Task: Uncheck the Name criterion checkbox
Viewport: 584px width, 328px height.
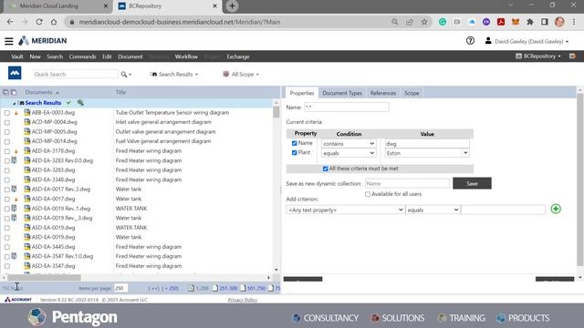Action: 294,143
